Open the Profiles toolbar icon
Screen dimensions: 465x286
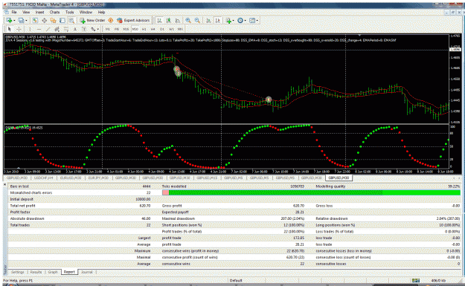point(21,21)
